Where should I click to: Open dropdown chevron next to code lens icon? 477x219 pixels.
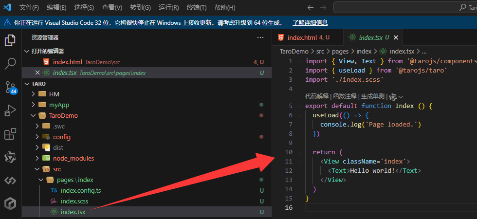tap(401, 97)
